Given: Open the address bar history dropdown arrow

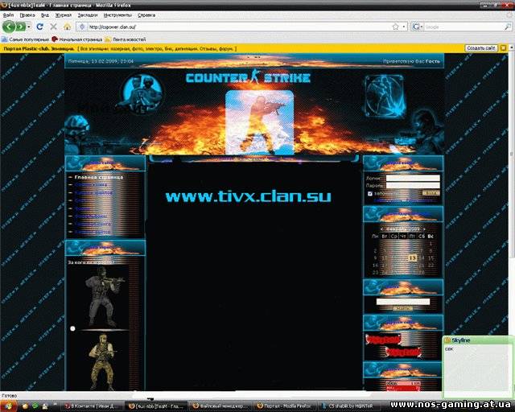Looking at the screenshot, I should 404,27.
